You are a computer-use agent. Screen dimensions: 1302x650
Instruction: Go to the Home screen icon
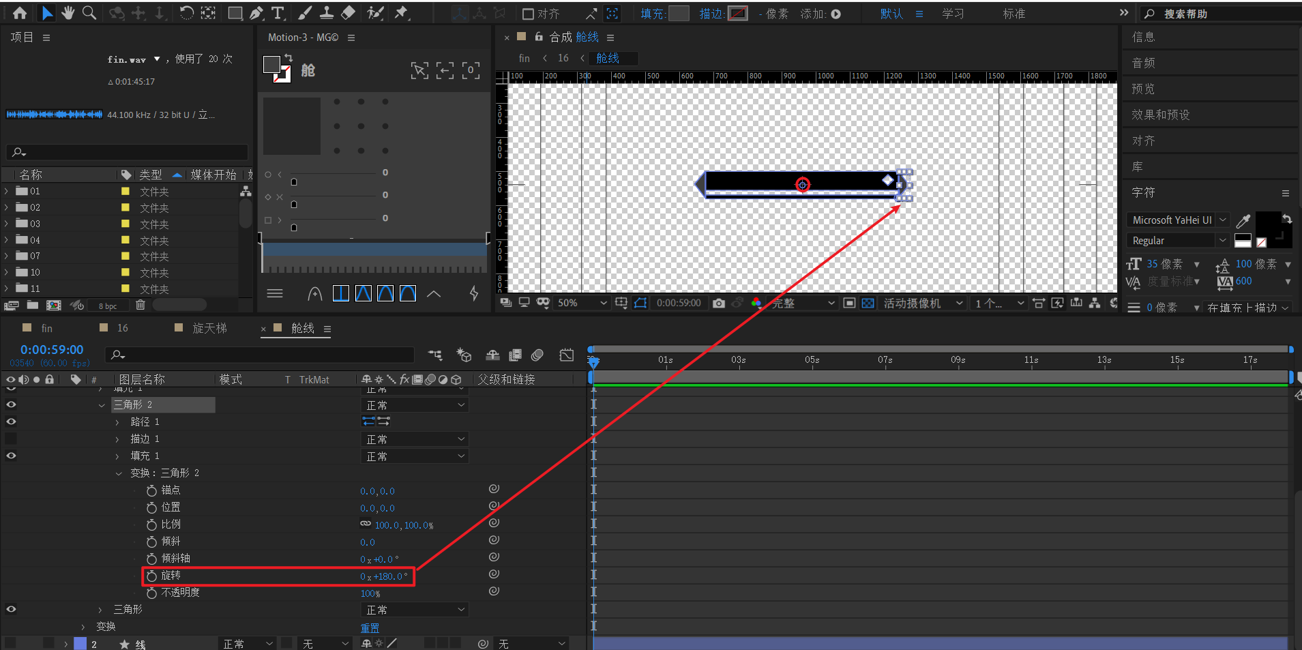pos(20,13)
